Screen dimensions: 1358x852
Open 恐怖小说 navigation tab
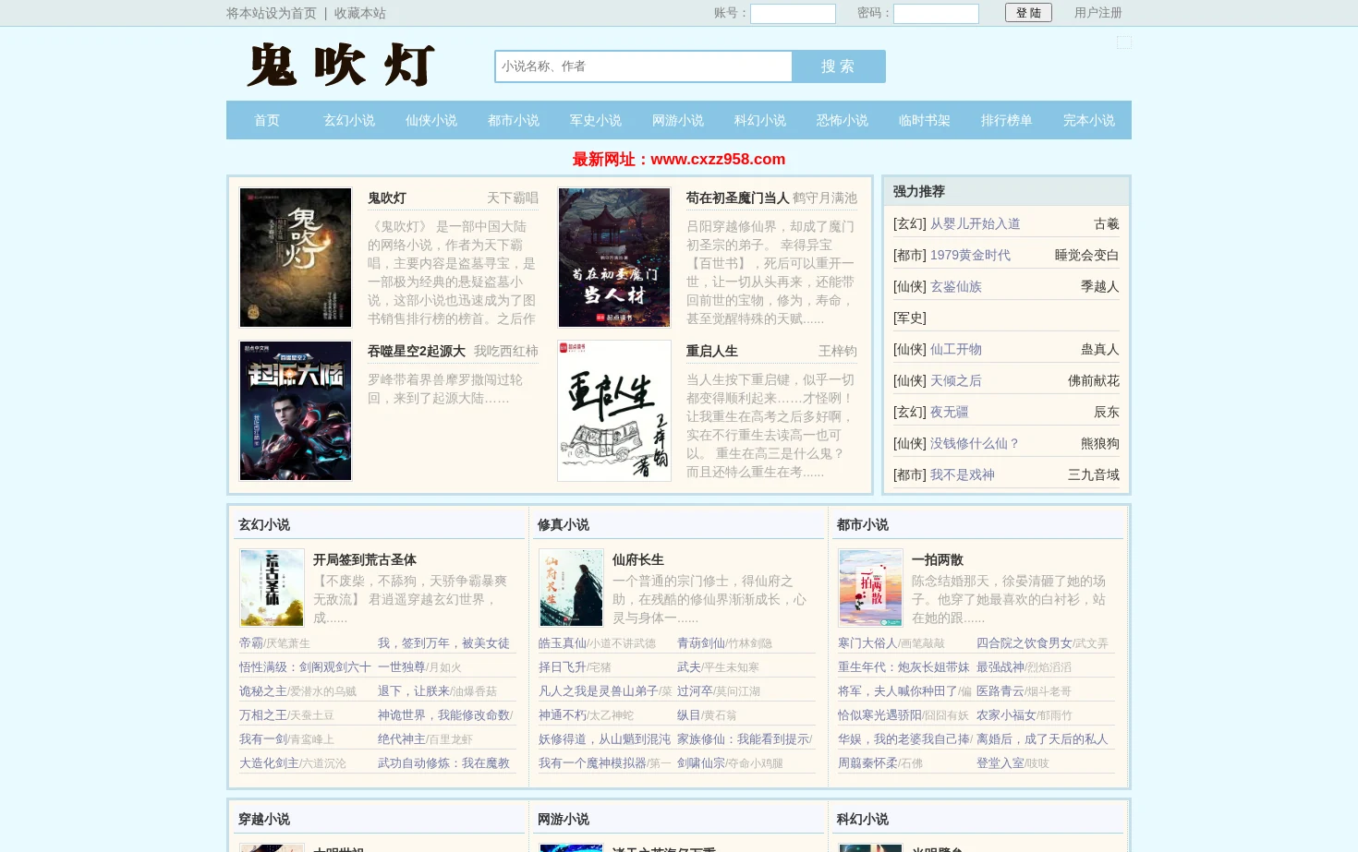843,120
